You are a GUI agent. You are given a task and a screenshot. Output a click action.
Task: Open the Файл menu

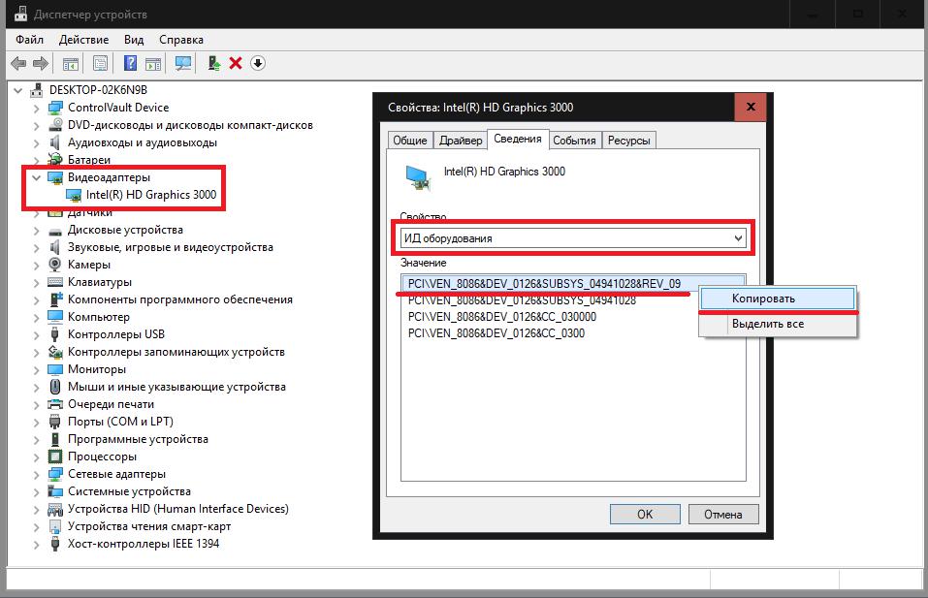30,40
